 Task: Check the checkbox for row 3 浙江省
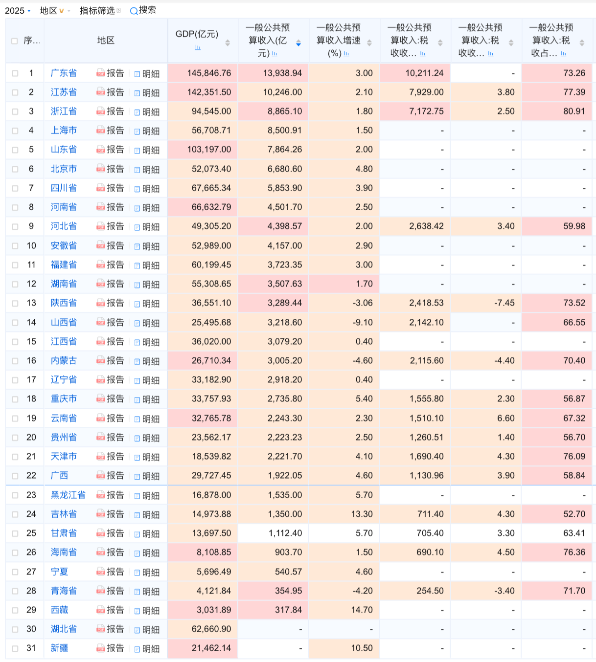(x=15, y=111)
